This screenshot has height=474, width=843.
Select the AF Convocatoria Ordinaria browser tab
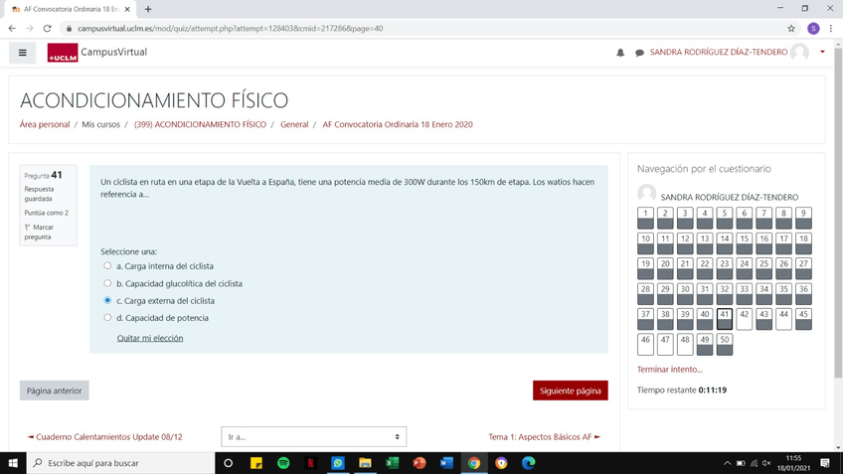[x=70, y=9]
